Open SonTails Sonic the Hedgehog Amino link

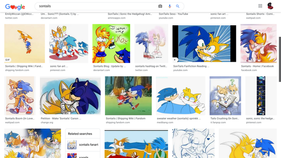point(130,14)
